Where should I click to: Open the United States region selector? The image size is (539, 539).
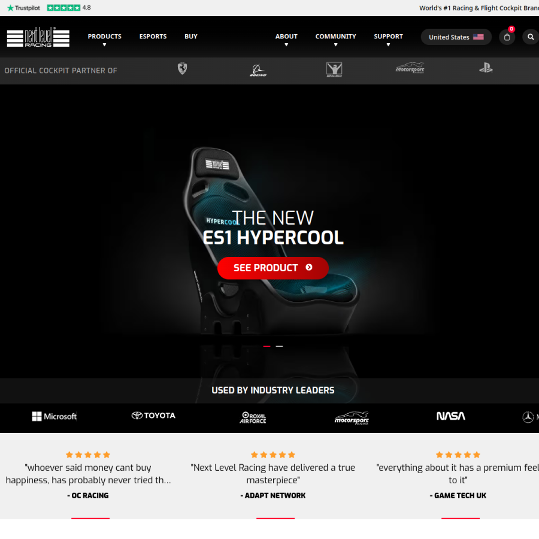tap(456, 37)
